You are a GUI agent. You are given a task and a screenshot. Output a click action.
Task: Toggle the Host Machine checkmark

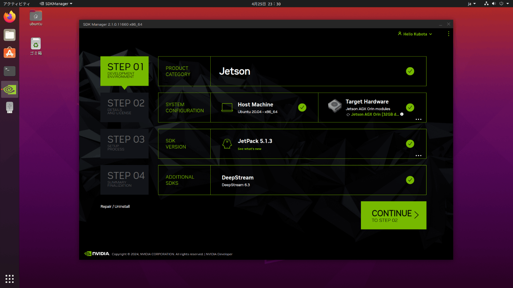[302, 107]
